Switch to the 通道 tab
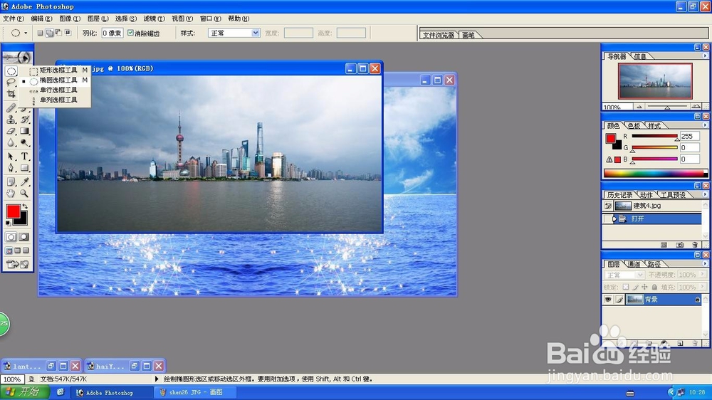The image size is (712, 400). coord(634,264)
